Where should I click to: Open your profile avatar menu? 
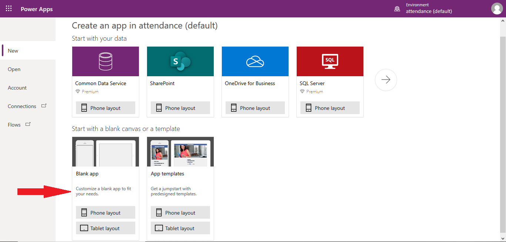click(497, 8)
